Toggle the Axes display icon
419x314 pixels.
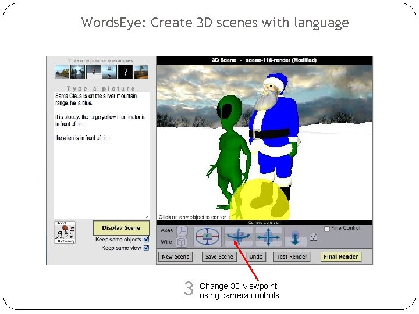[x=182, y=230]
